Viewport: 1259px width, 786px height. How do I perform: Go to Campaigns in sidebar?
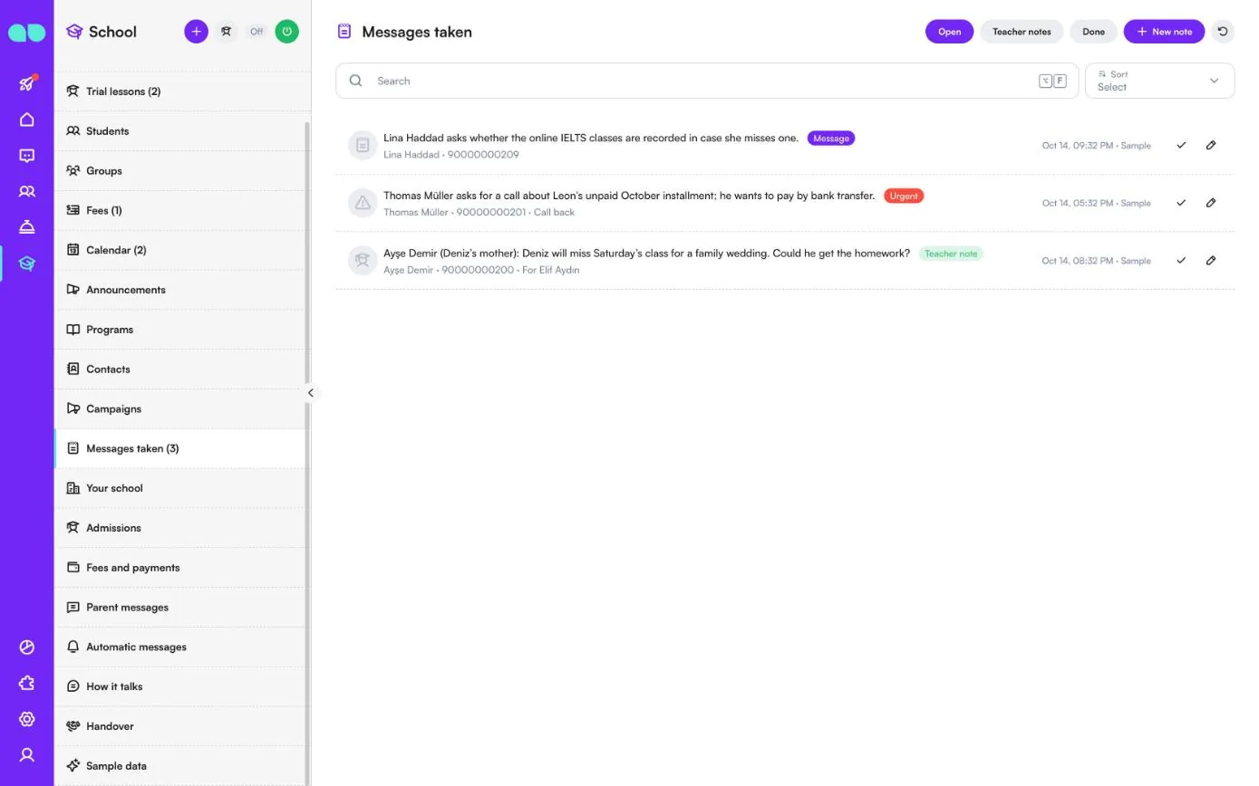[182, 408]
